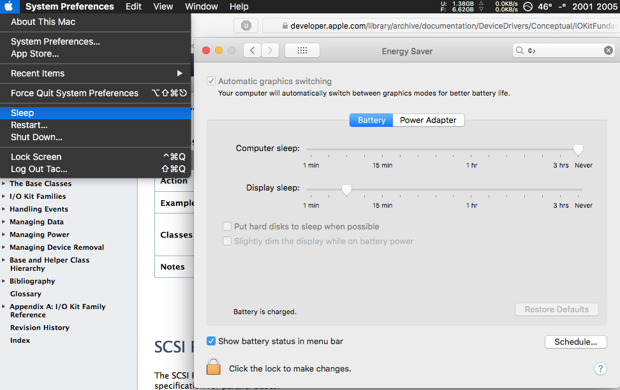
Task: Choose Log Out Tac... menu item
Action: [x=95, y=169]
